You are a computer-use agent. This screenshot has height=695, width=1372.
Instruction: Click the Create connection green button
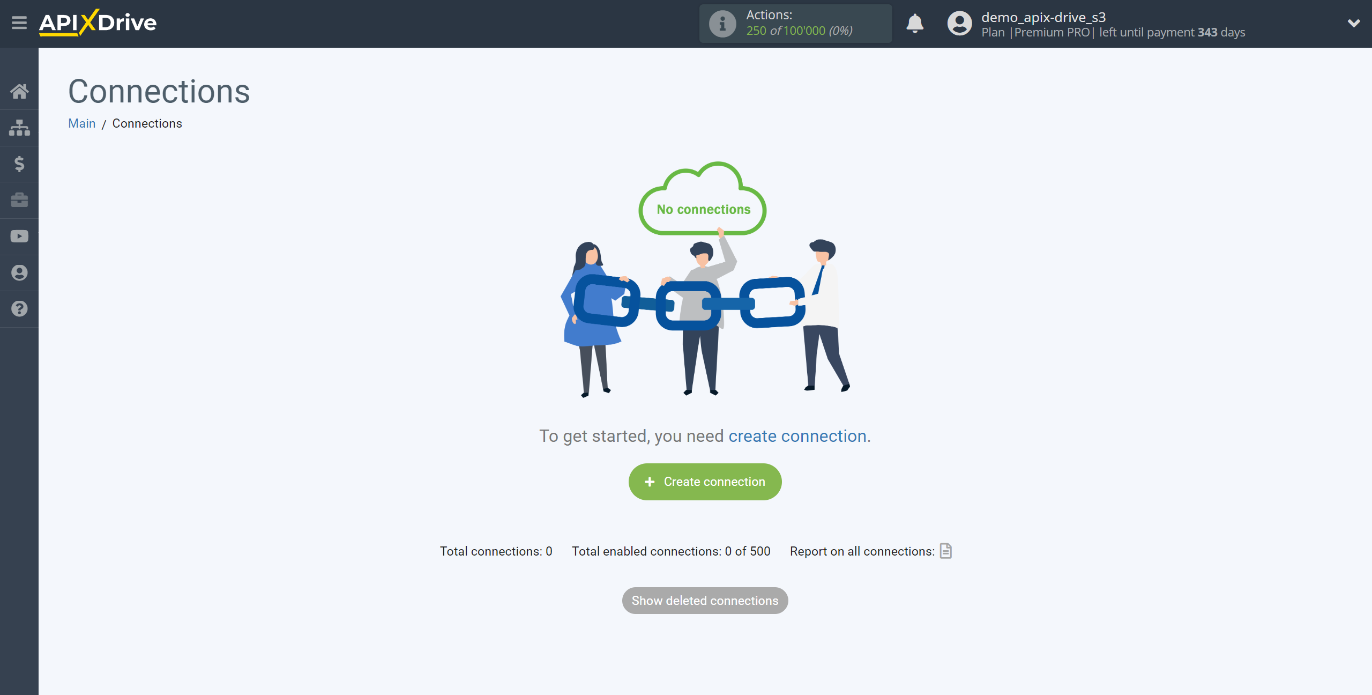point(704,482)
